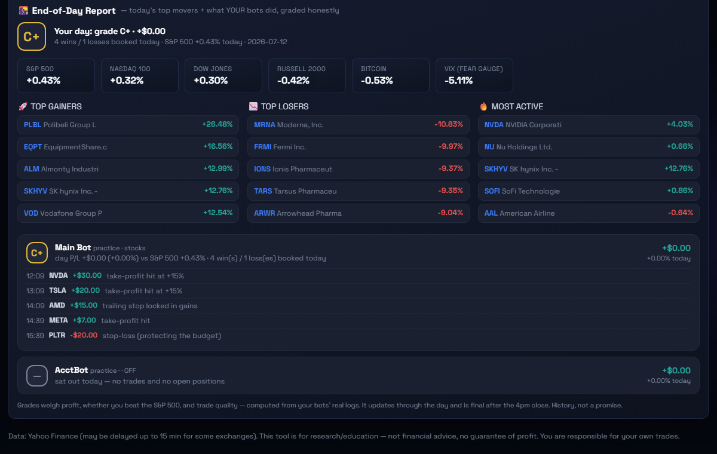Click the +26.48% change for PLBL
717x454 pixels.
coord(217,125)
